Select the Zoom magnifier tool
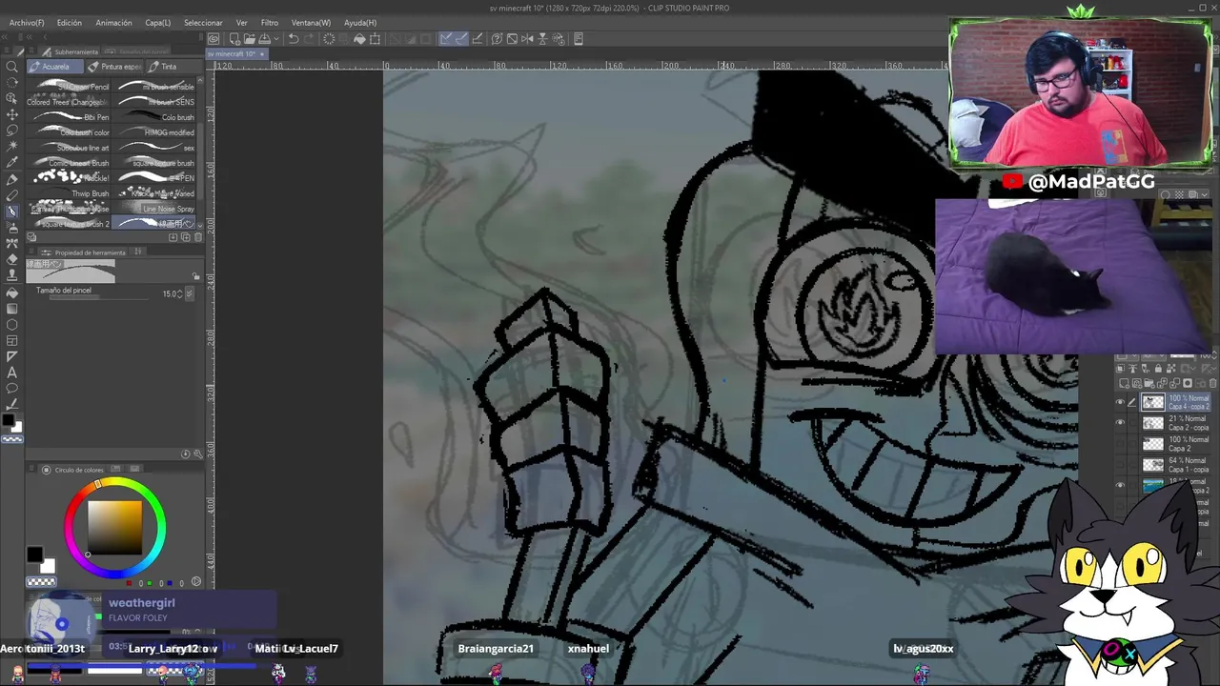 pos(11,67)
